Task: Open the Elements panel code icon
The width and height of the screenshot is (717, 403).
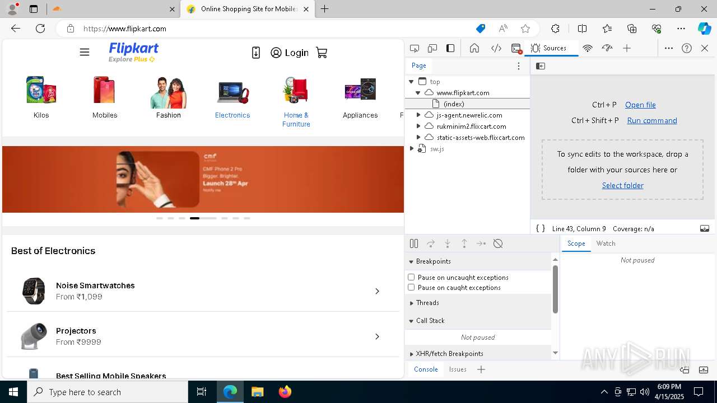Action: point(496,48)
